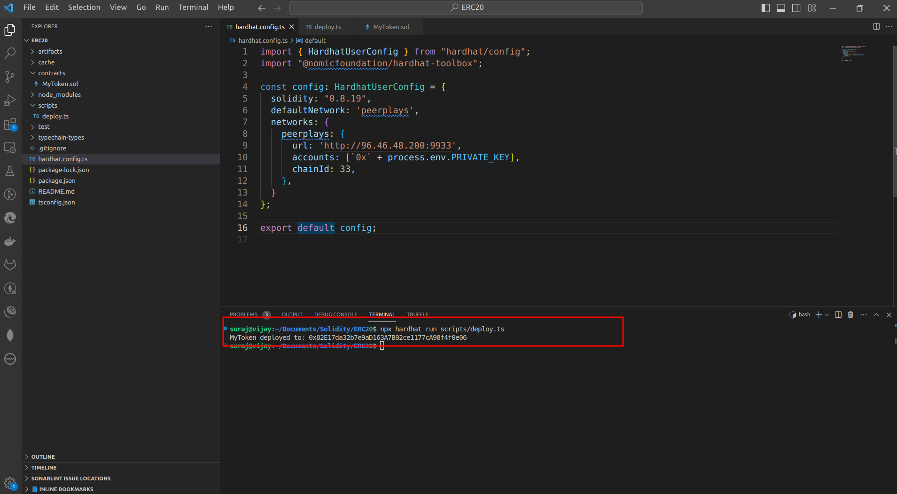Open new terminal launch profile dropdown
This screenshot has height=494, width=897.
click(827, 315)
